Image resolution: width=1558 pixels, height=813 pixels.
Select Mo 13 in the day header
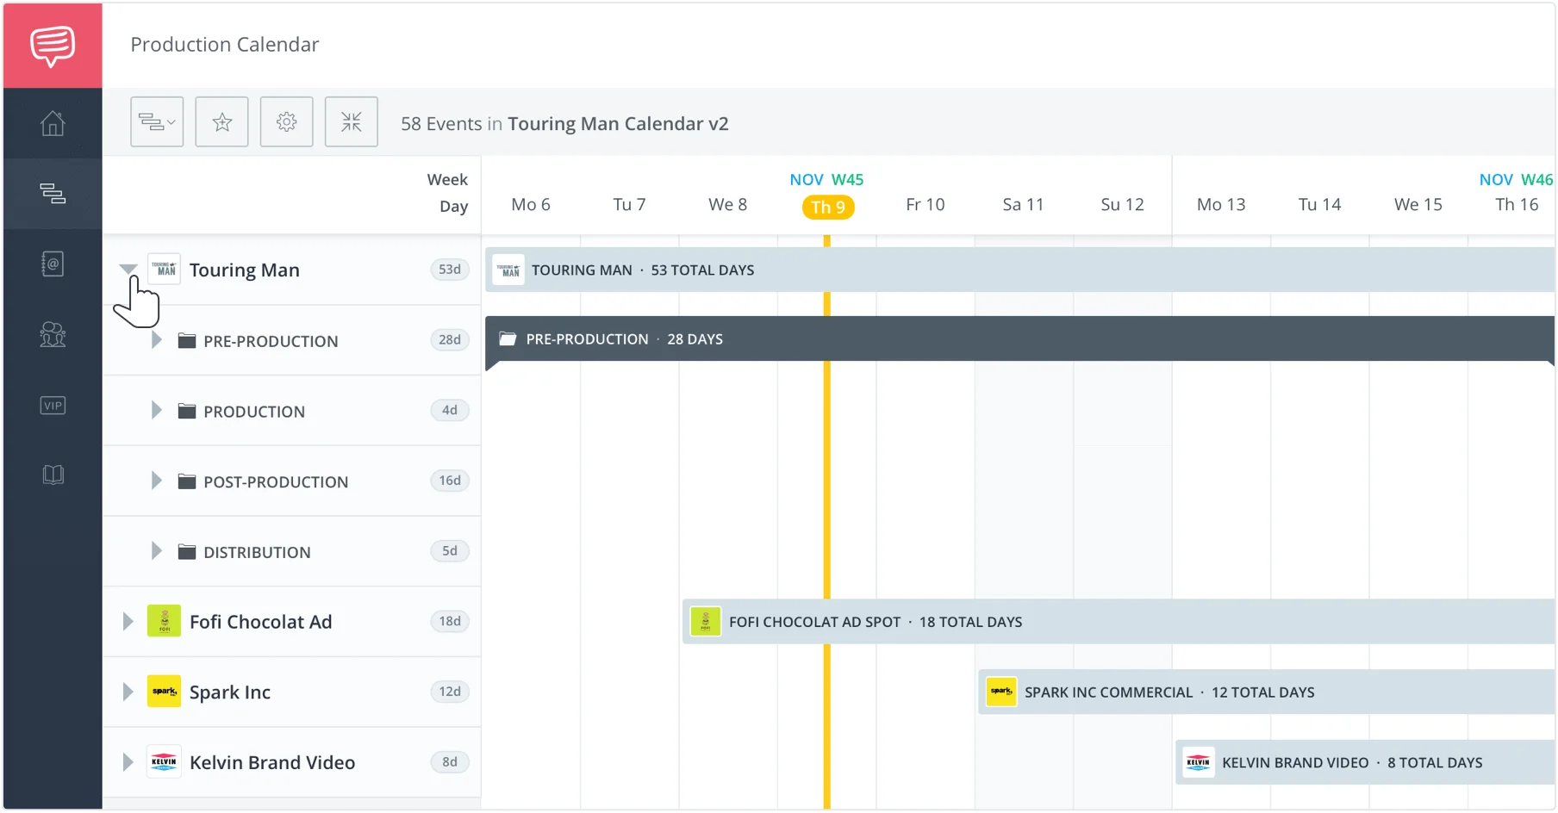tap(1221, 205)
